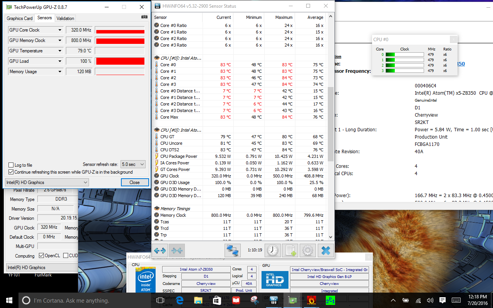Open the Windows Start menu

(9, 300)
